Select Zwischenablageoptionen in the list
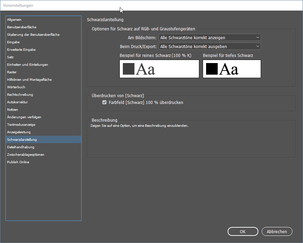Viewport: 303px width, 243px height. click(43, 155)
